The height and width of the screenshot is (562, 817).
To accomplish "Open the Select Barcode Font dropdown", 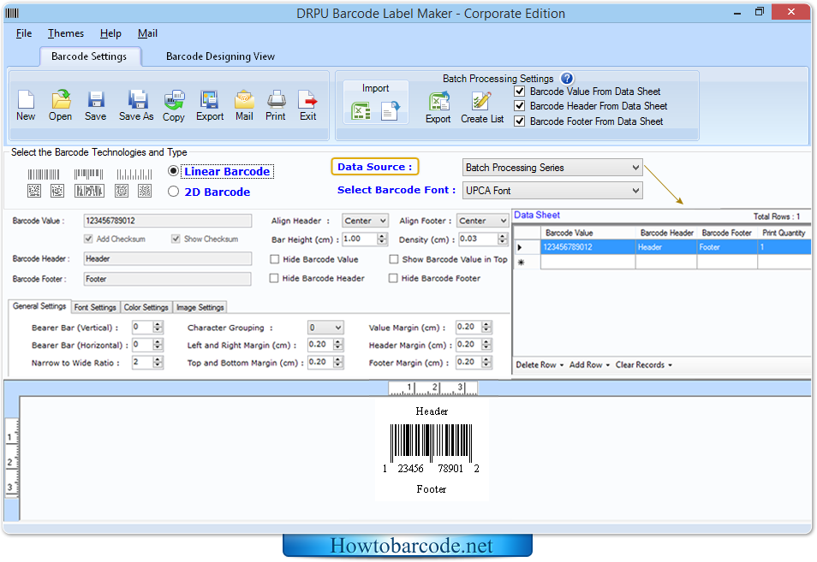I will 552,191.
